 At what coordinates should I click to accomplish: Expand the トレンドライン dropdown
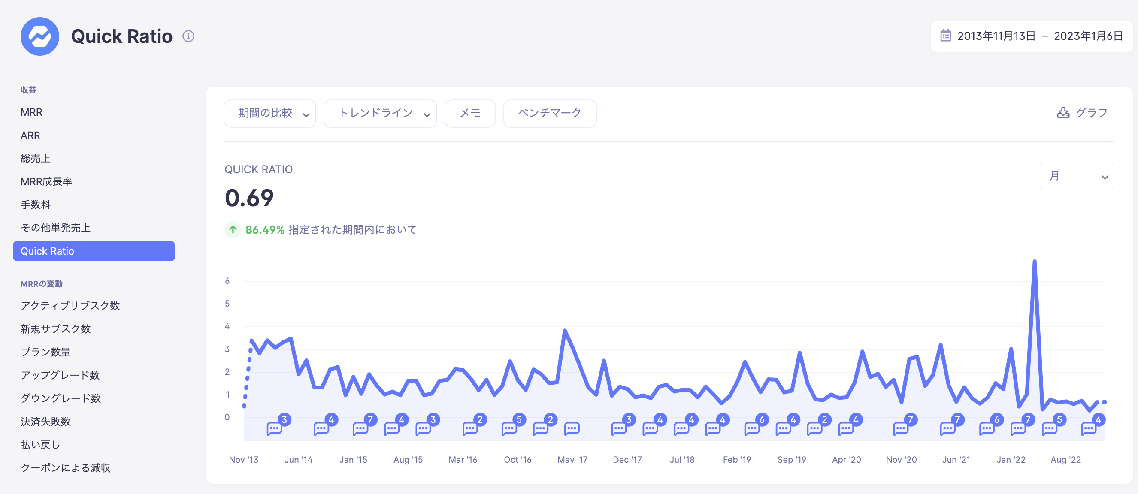(380, 114)
